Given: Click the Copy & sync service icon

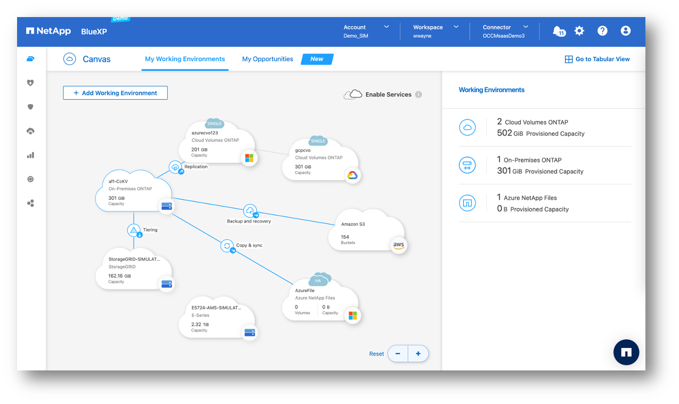Looking at the screenshot, I should pos(228,246).
